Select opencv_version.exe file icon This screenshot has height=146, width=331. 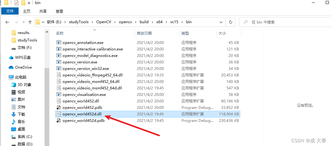pyautogui.click(x=59, y=62)
